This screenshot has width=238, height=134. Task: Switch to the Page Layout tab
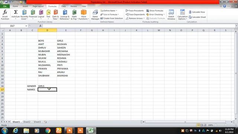[38, 6]
